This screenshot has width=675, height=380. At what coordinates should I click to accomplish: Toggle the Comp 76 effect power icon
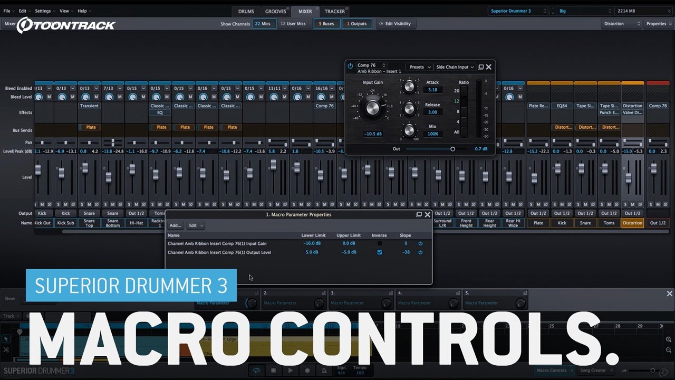point(351,66)
